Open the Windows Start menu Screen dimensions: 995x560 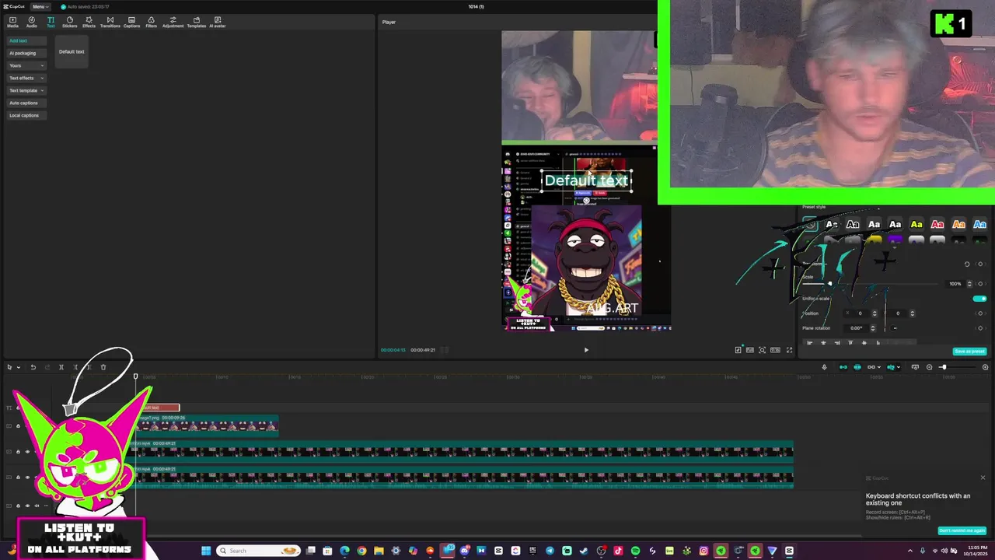coord(206,551)
